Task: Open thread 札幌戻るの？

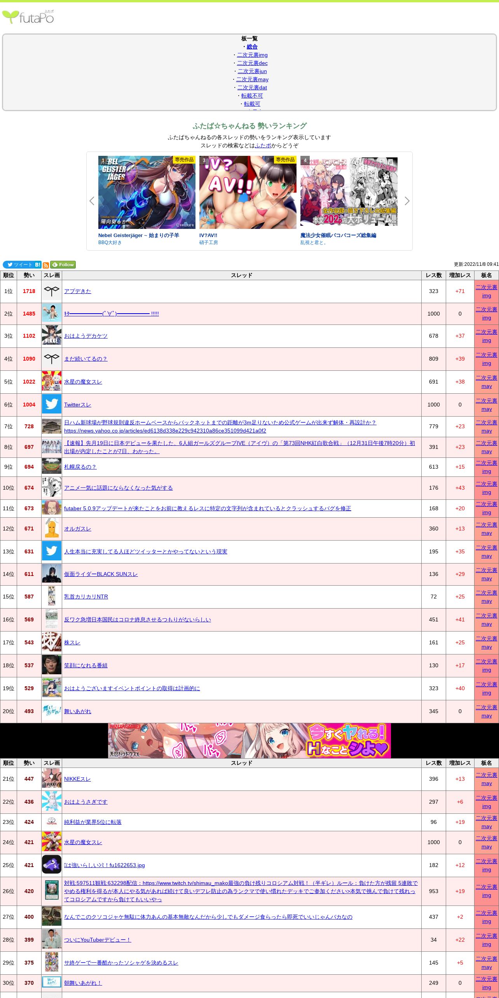Action: [80, 467]
